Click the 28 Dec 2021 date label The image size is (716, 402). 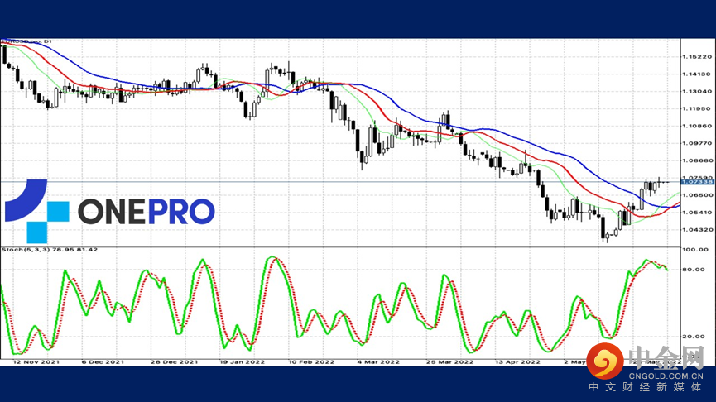tap(174, 361)
